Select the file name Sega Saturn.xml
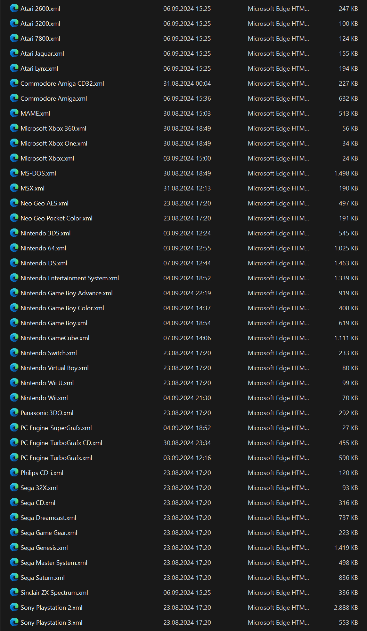367x631 pixels. point(42,578)
